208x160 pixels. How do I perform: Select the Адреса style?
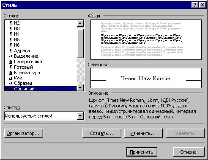[41, 51]
